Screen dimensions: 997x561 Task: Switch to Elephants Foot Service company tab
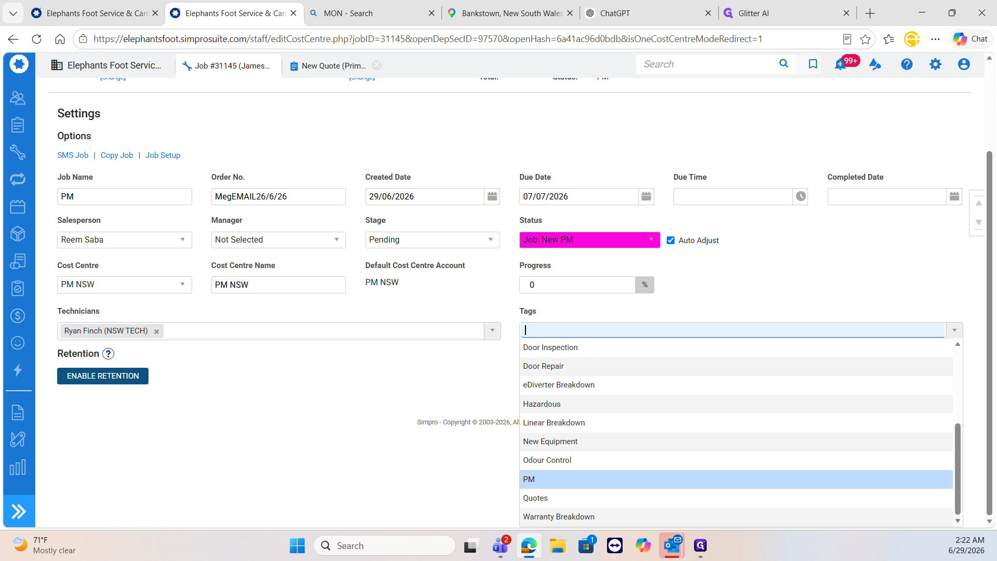pyautogui.click(x=106, y=65)
